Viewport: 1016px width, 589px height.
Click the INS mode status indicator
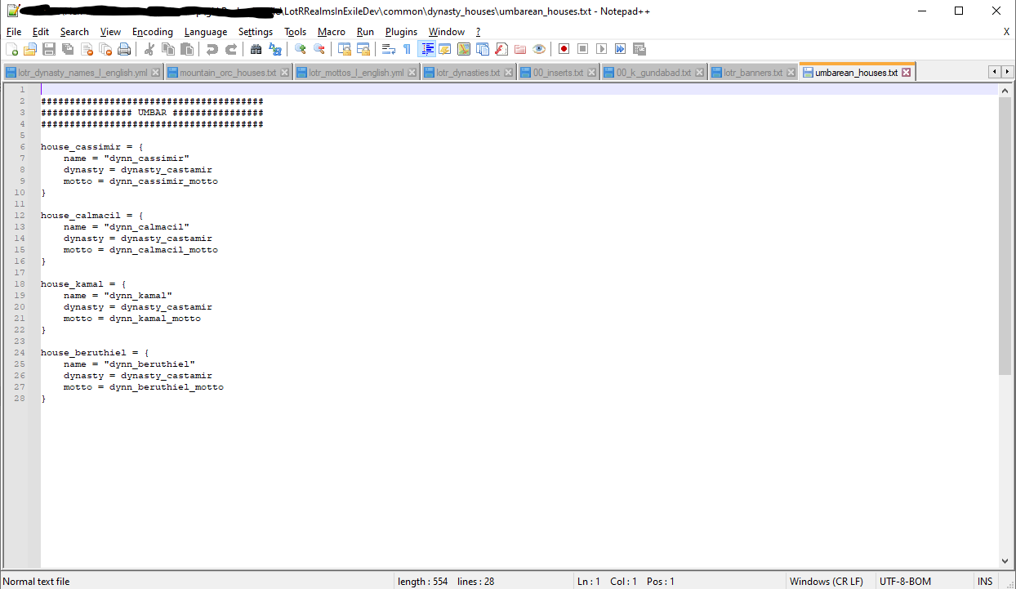(x=985, y=582)
